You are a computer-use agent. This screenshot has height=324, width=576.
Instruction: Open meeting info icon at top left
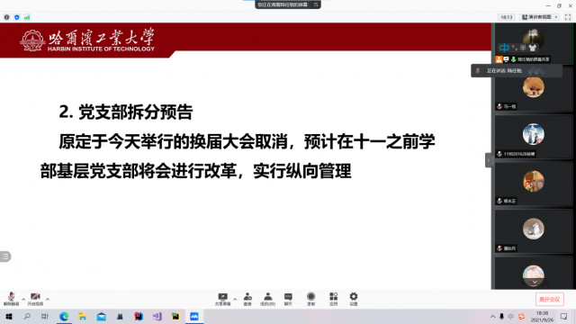(6, 17)
